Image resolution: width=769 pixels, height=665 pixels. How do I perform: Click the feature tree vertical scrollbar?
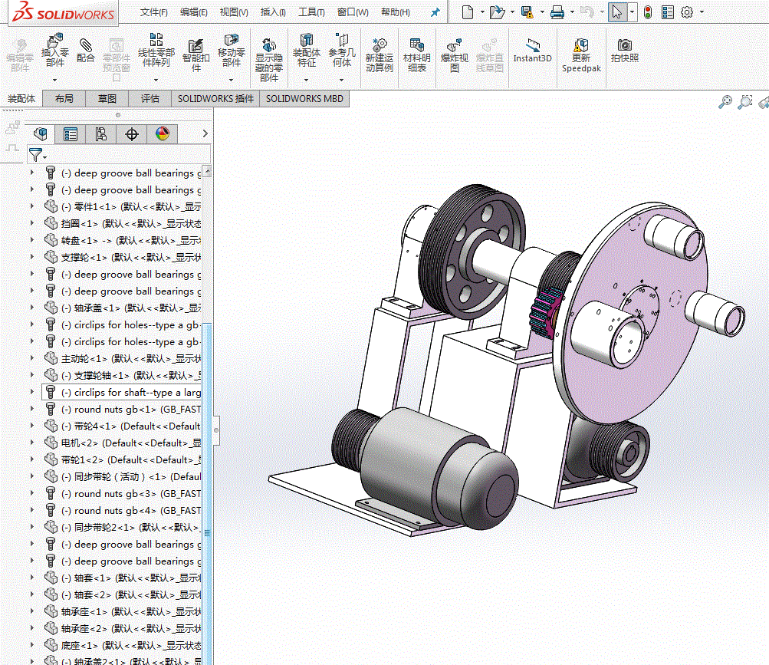(x=208, y=426)
